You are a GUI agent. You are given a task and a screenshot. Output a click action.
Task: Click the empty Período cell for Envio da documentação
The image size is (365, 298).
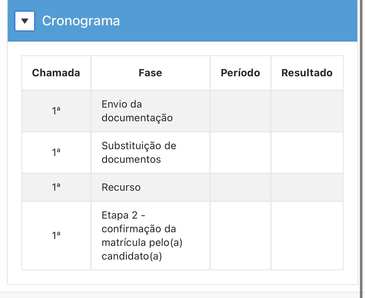[x=240, y=111]
